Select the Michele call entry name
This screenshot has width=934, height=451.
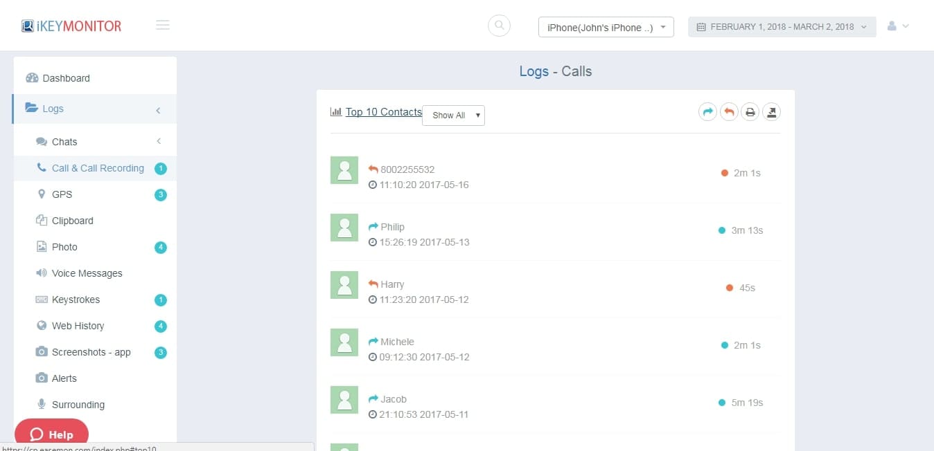pos(397,342)
